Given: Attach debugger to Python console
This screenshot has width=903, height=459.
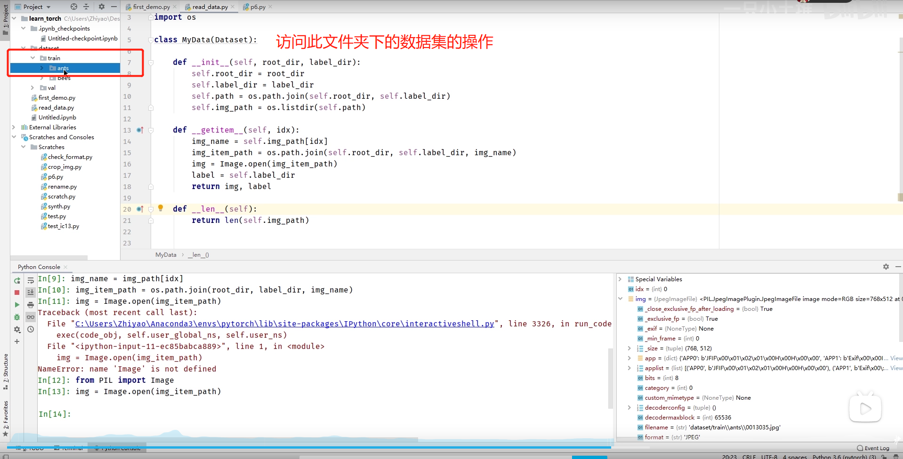Looking at the screenshot, I should [x=17, y=317].
